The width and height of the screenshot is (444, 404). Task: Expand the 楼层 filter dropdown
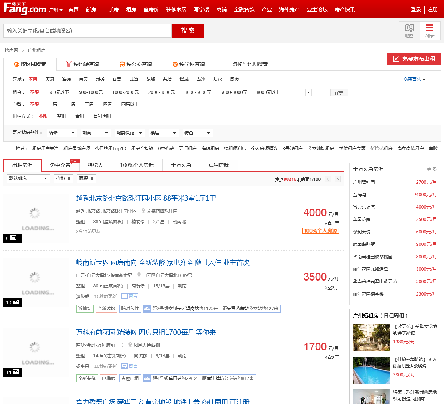click(164, 133)
